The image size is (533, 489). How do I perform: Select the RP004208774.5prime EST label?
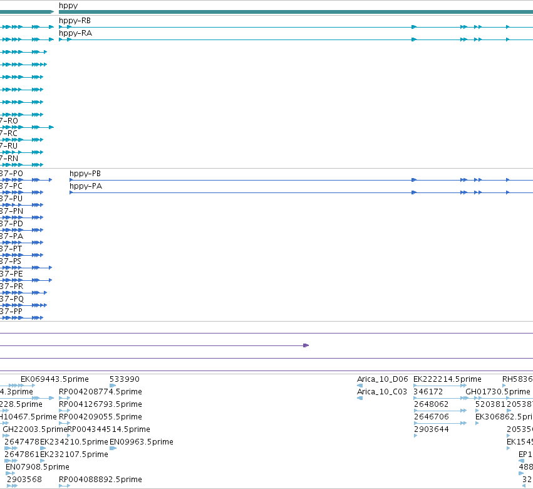[100, 392]
